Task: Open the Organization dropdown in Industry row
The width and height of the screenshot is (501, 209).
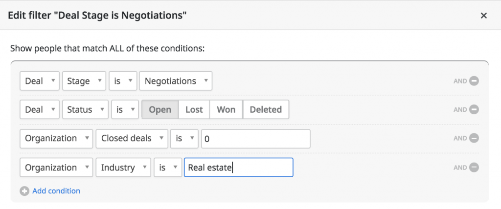Action: [56, 167]
